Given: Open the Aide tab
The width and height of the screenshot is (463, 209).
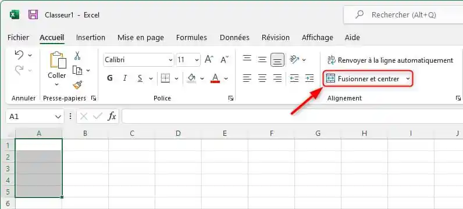Looking at the screenshot, I should 352,37.
